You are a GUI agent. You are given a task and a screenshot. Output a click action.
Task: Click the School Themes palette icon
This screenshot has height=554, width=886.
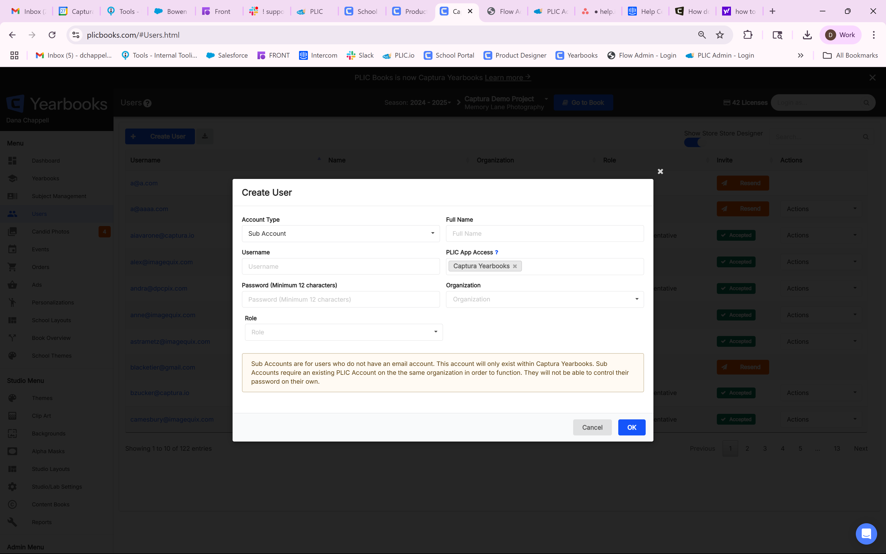[12, 355]
